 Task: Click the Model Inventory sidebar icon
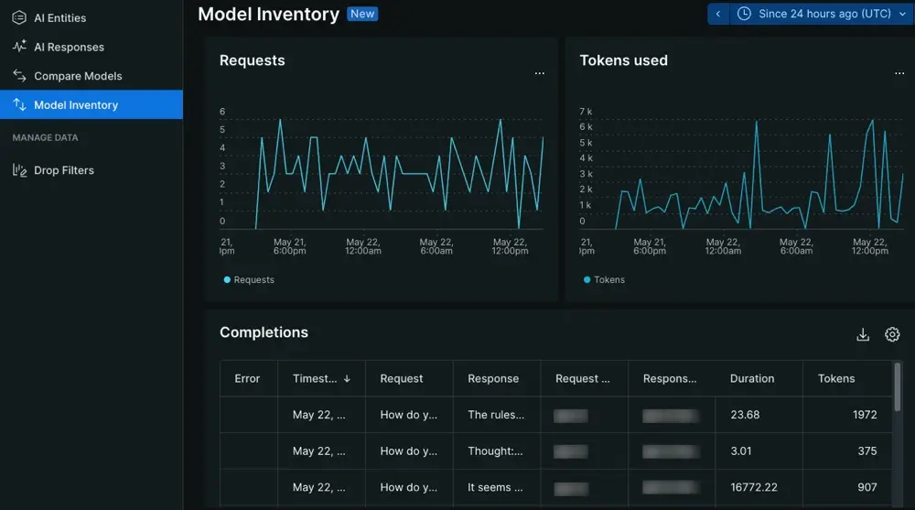click(x=19, y=105)
